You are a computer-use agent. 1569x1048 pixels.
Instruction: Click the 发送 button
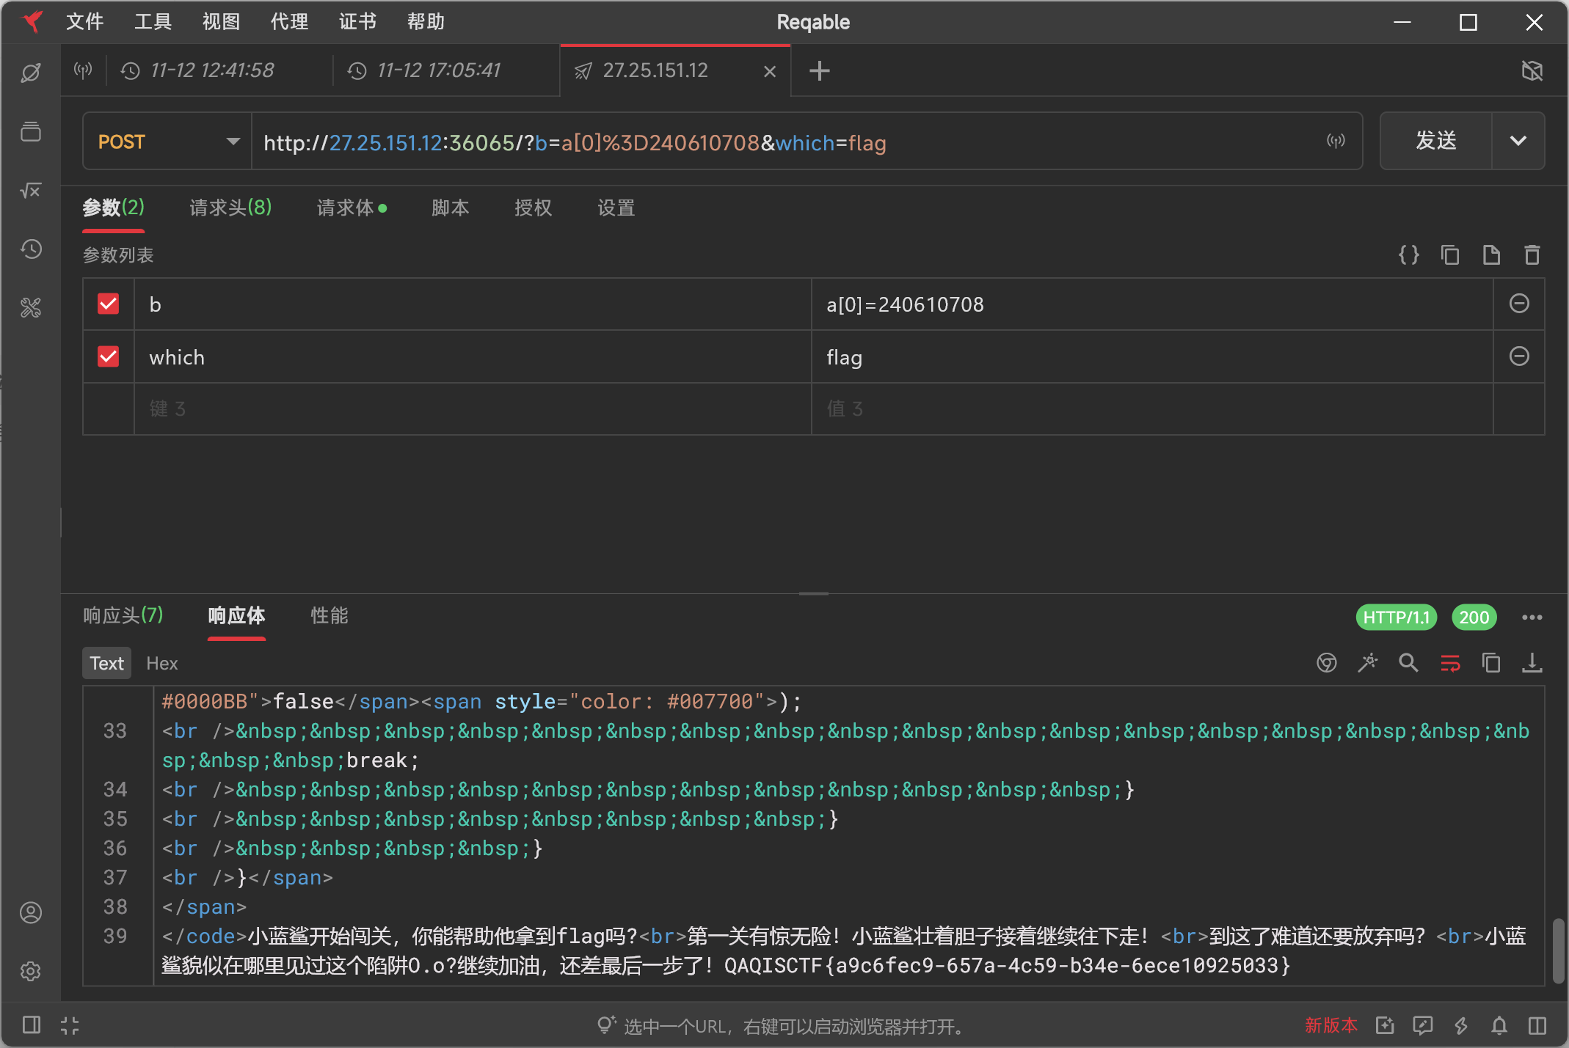tap(1435, 141)
